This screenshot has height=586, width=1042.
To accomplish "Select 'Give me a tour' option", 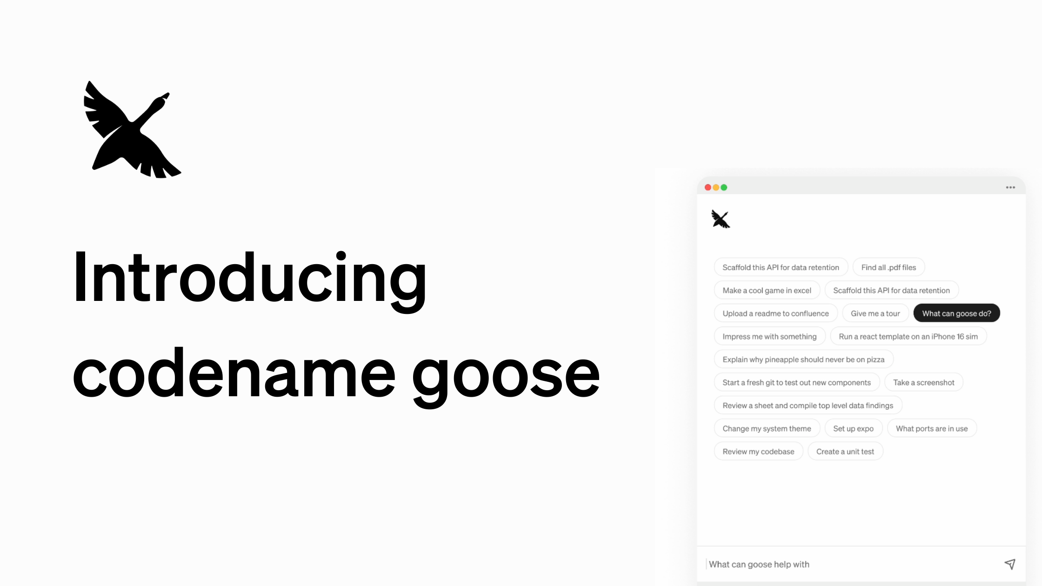I will pyautogui.click(x=875, y=313).
